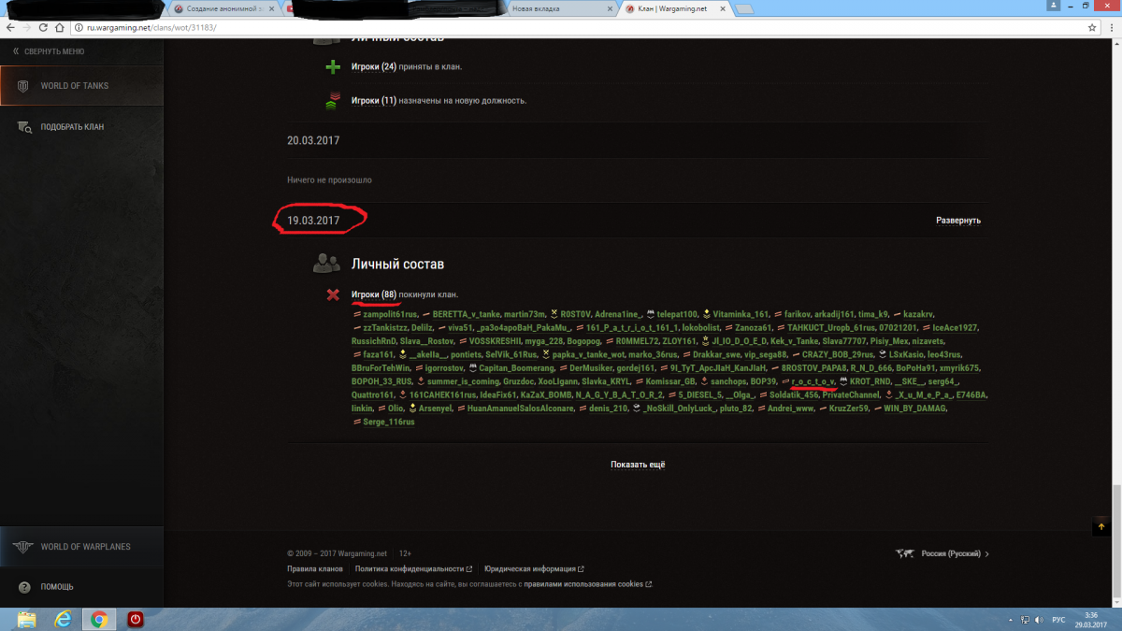
Task: Bookmark page with the star icon
Action: tap(1092, 28)
